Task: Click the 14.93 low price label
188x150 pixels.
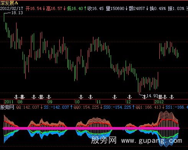Action: [152, 96]
